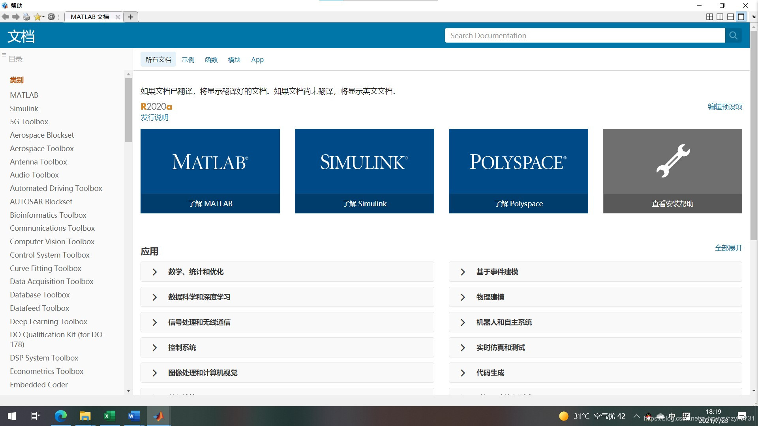Open the 了解 Simulink tile
The height and width of the screenshot is (426, 758).
364,171
